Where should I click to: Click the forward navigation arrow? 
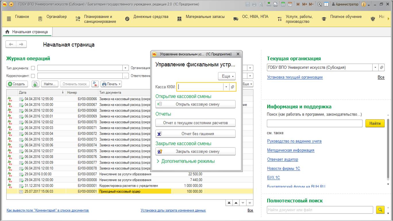click(21, 45)
